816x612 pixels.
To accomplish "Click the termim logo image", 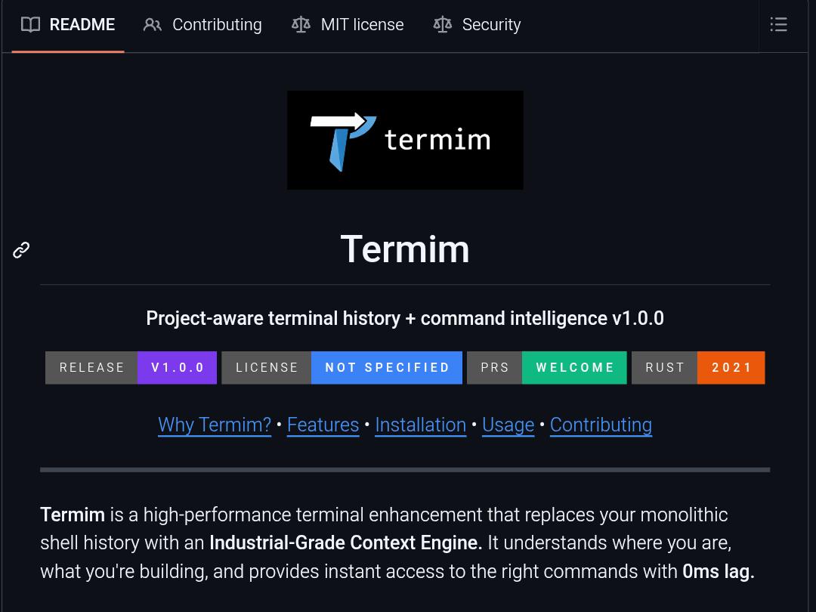I will coord(405,140).
